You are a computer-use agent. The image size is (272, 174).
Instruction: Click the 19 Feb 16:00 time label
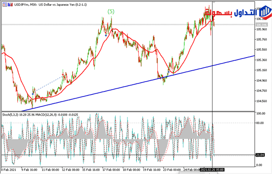152,169
